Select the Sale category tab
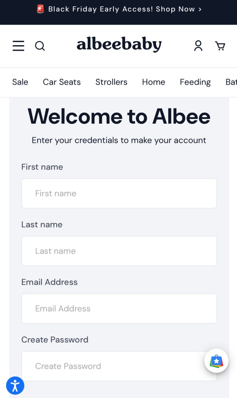 point(20,82)
